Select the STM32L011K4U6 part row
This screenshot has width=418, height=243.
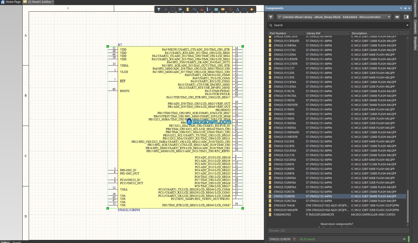tap(337, 205)
